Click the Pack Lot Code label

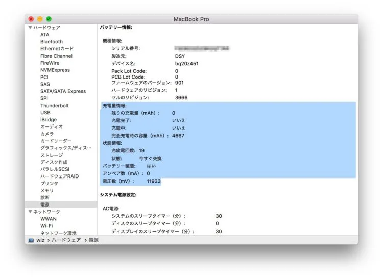tap(129, 71)
